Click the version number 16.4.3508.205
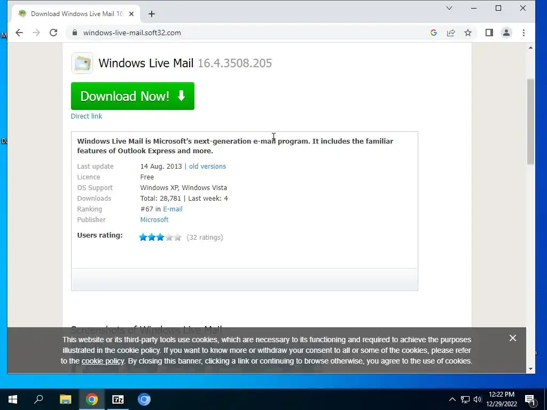Viewport: 547px width, 410px height. tap(235, 63)
